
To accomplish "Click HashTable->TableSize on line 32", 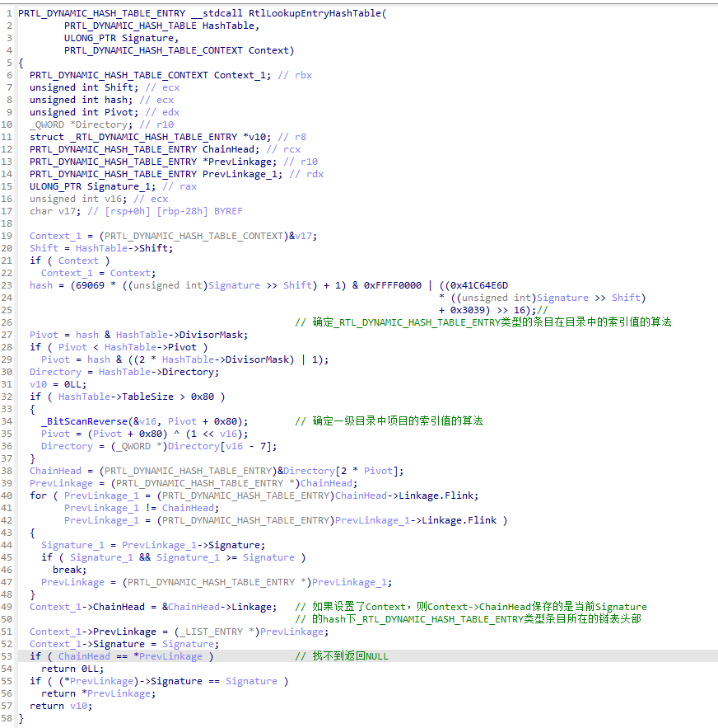I will (x=115, y=397).
